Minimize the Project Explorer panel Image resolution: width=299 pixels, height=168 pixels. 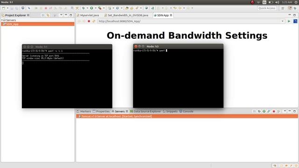[66, 15]
